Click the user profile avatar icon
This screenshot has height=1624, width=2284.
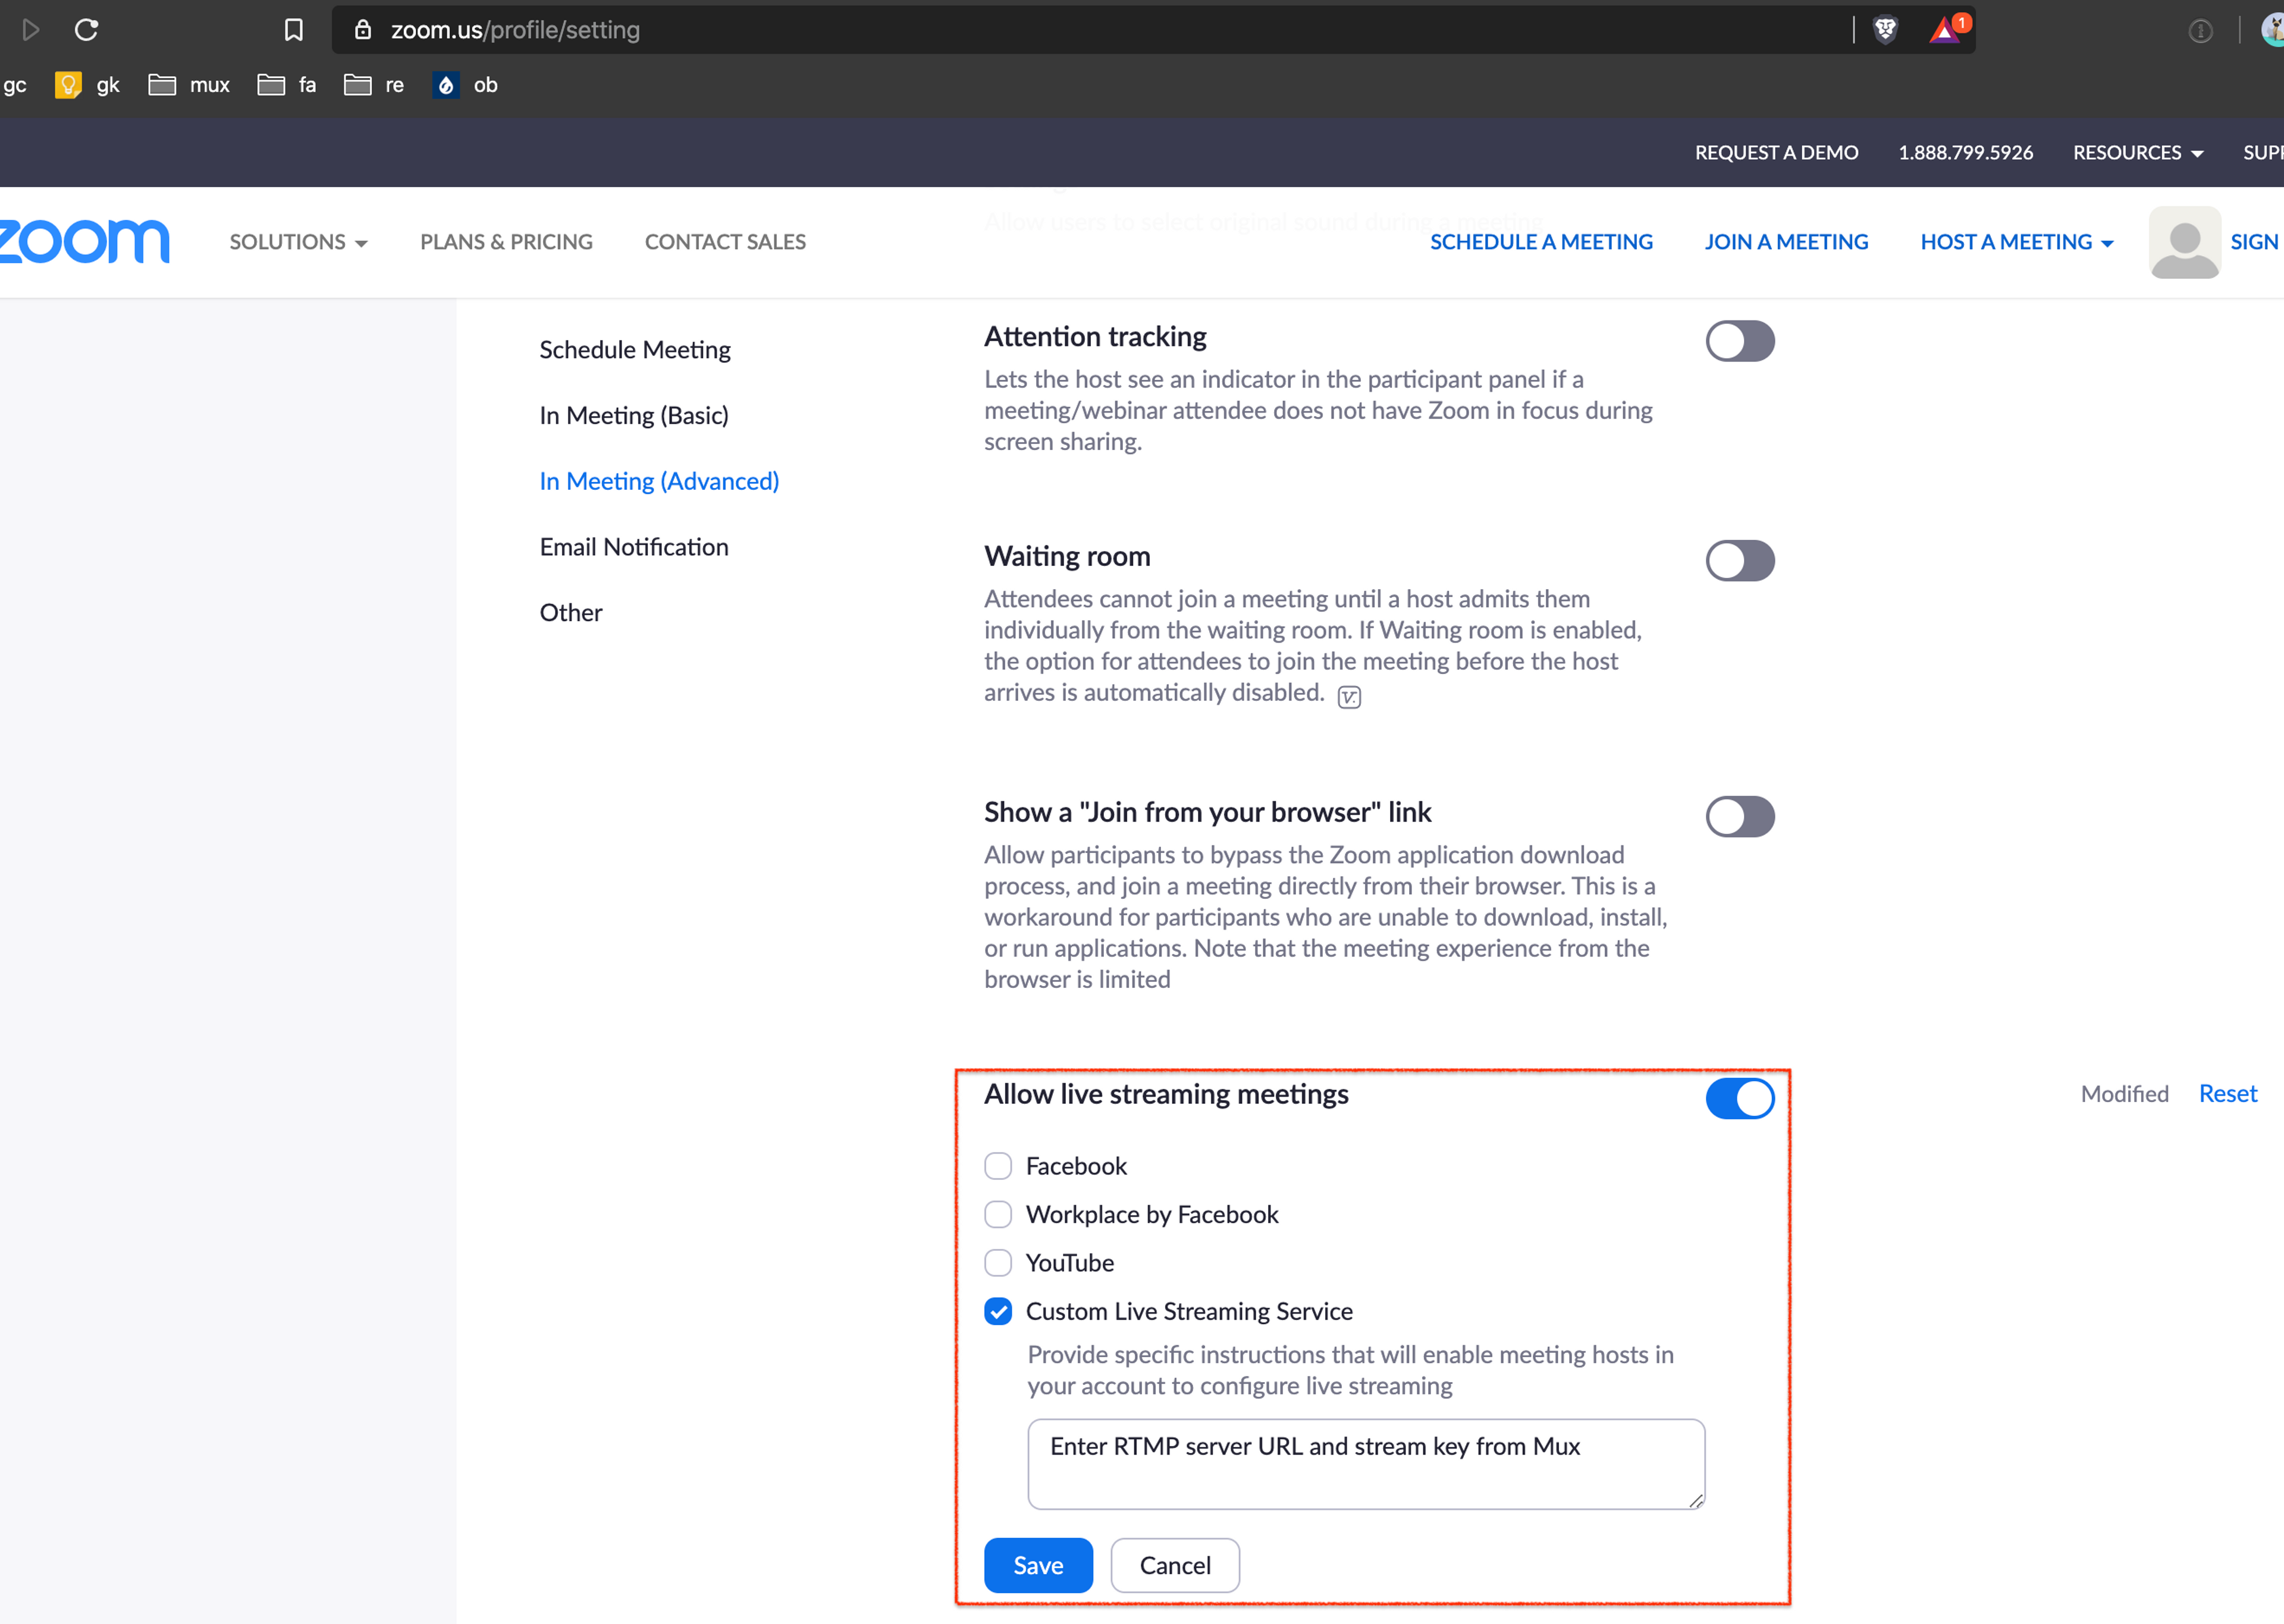pos(2184,242)
